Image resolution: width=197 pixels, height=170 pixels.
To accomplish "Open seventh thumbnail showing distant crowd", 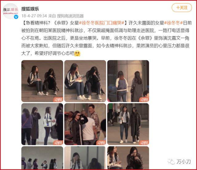I will pos(42,158).
